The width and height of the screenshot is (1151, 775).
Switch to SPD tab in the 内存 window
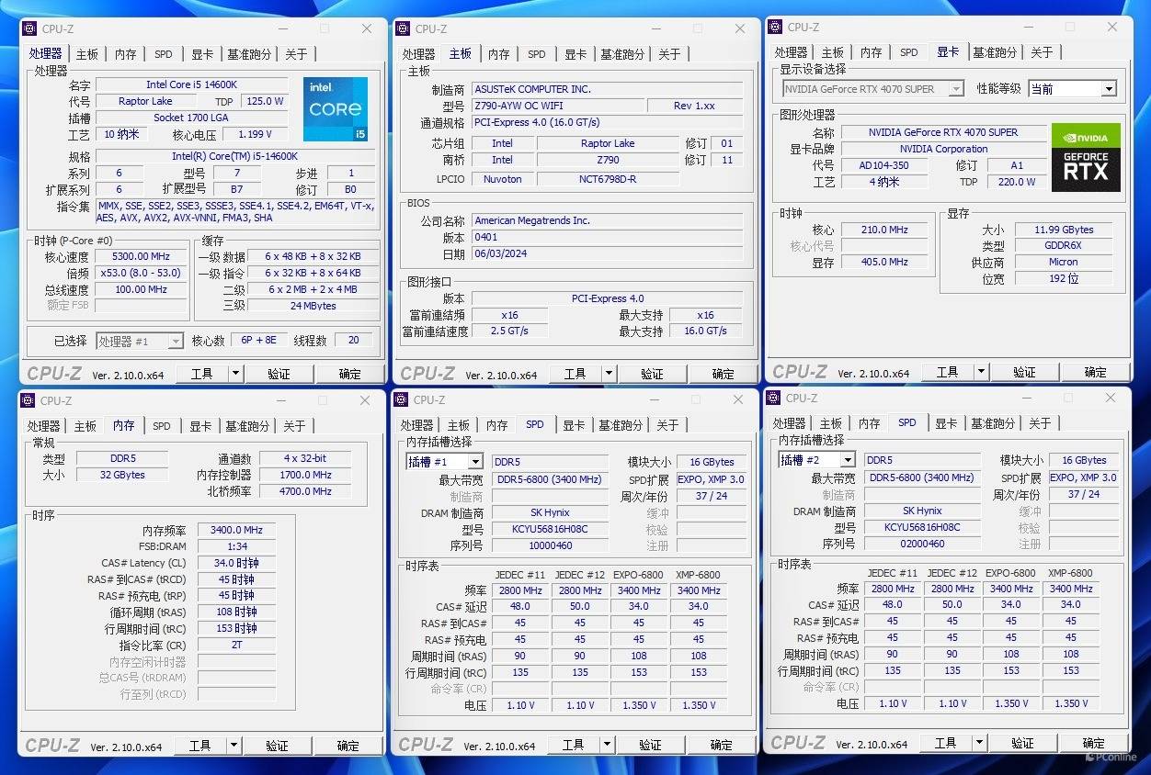162,426
